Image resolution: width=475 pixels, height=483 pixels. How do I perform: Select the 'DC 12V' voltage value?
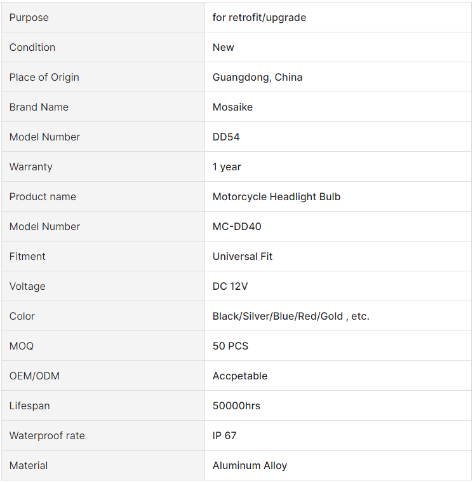click(x=230, y=286)
